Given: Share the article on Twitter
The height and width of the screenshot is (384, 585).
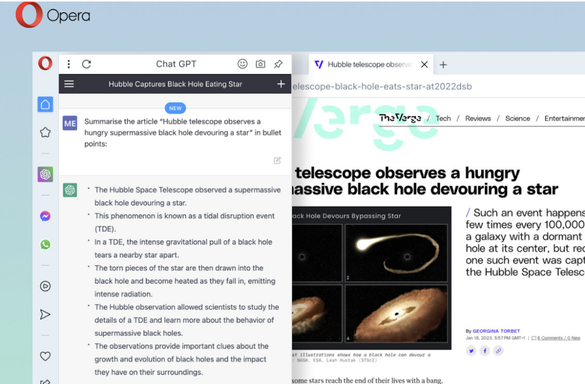Looking at the screenshot, I should [x=471, y=350].
